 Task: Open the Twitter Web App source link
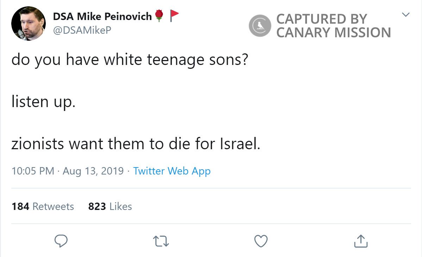tap(172, 171)
